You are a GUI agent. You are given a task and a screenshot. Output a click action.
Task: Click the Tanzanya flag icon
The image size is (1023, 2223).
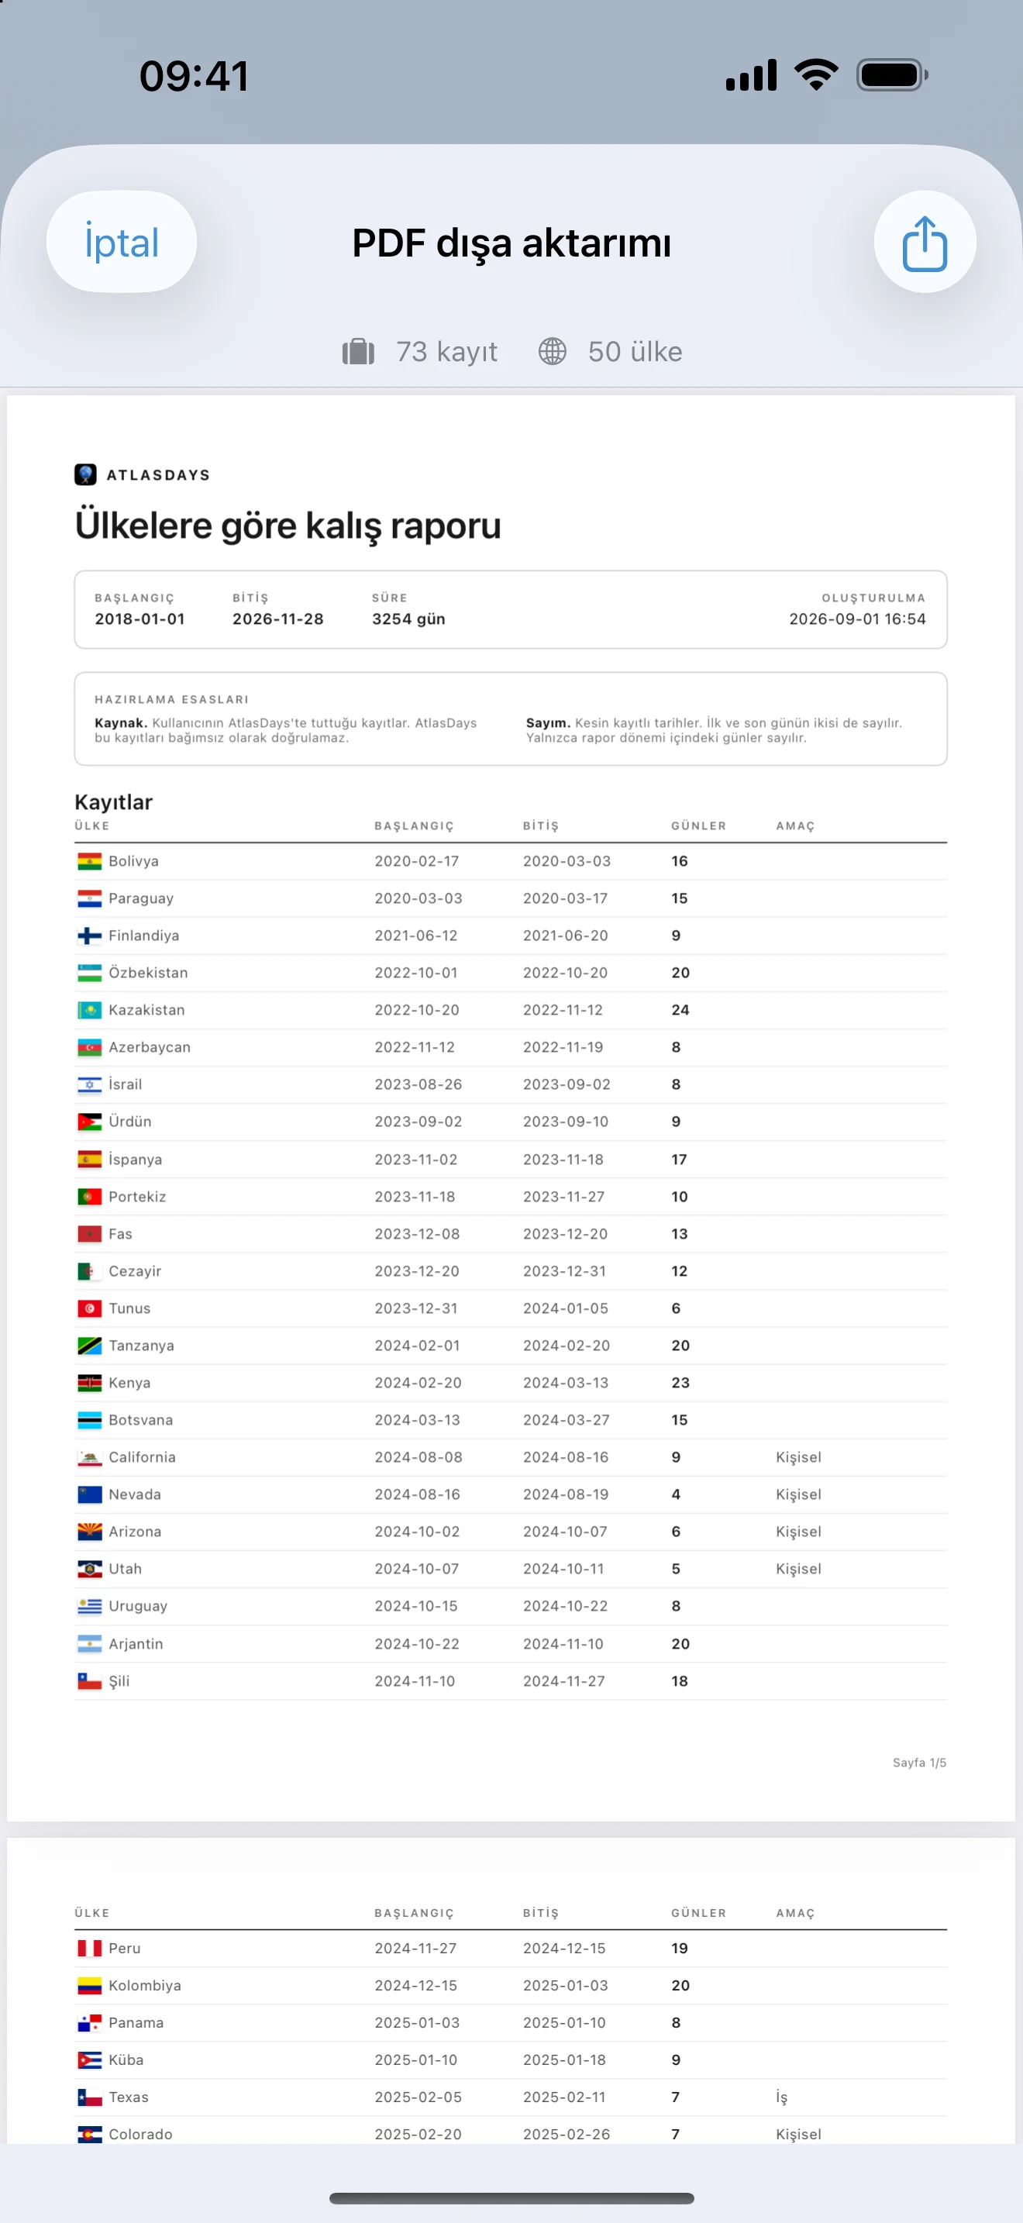point(90,1346)
